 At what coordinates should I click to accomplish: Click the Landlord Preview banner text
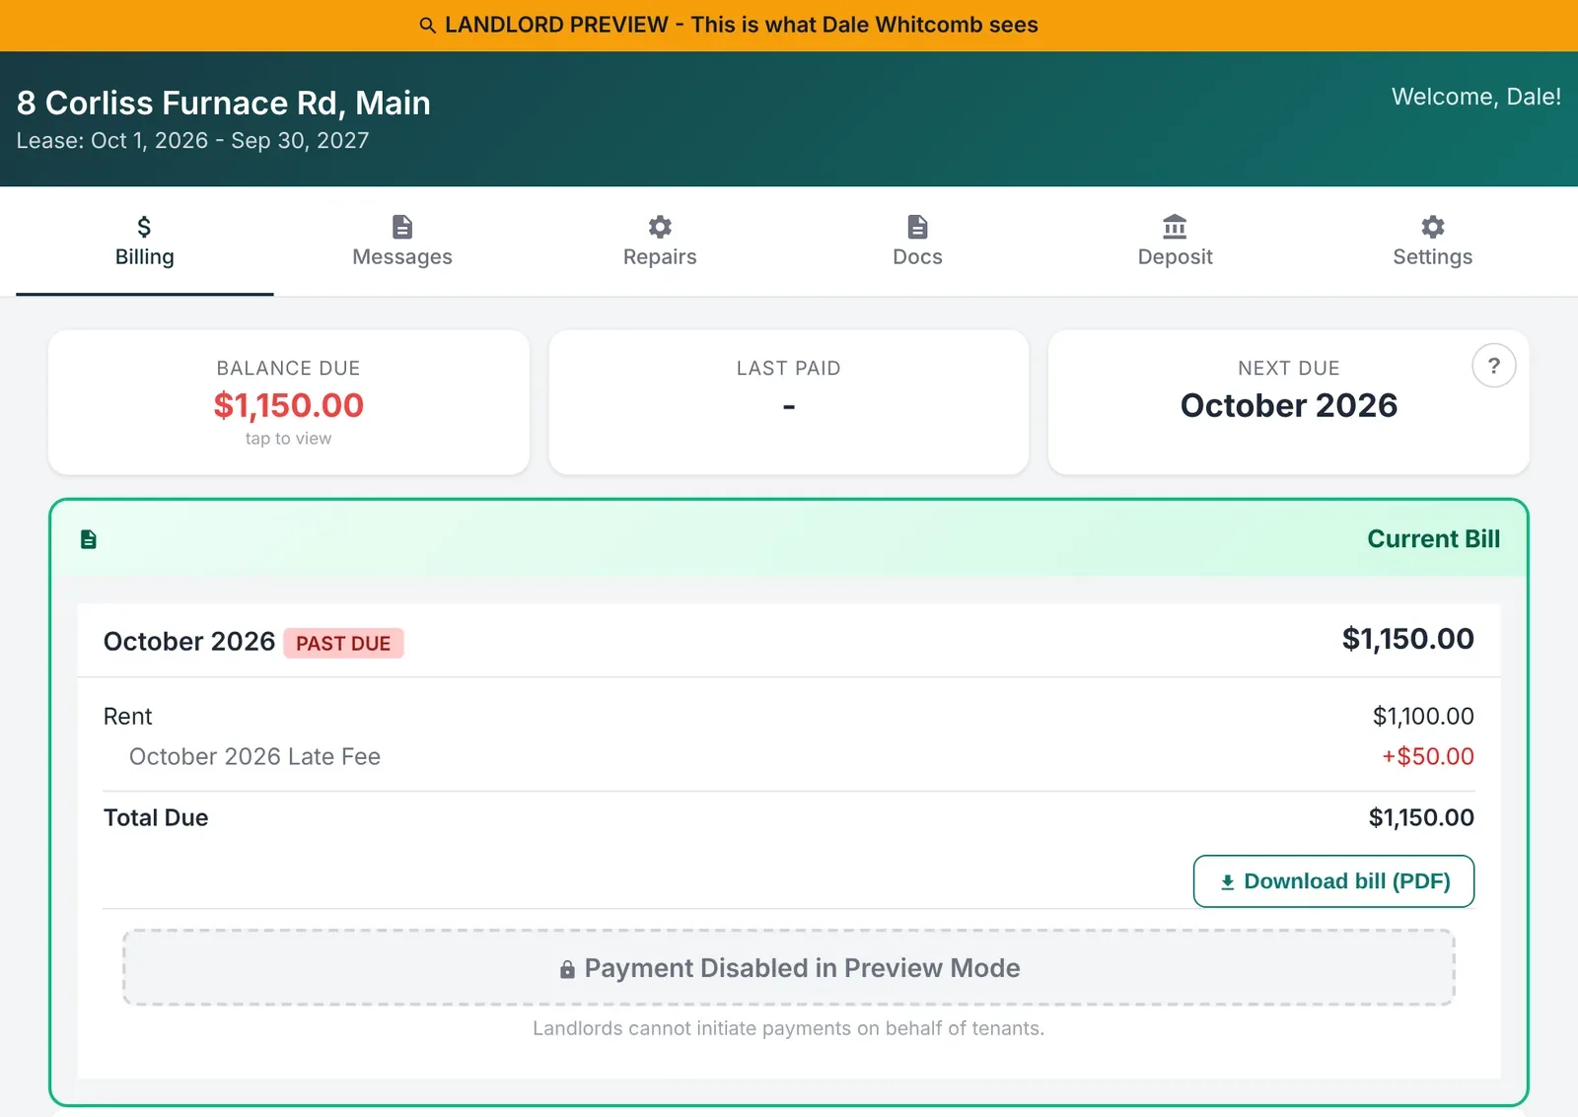pyautogui.click(x=741, y=25)
